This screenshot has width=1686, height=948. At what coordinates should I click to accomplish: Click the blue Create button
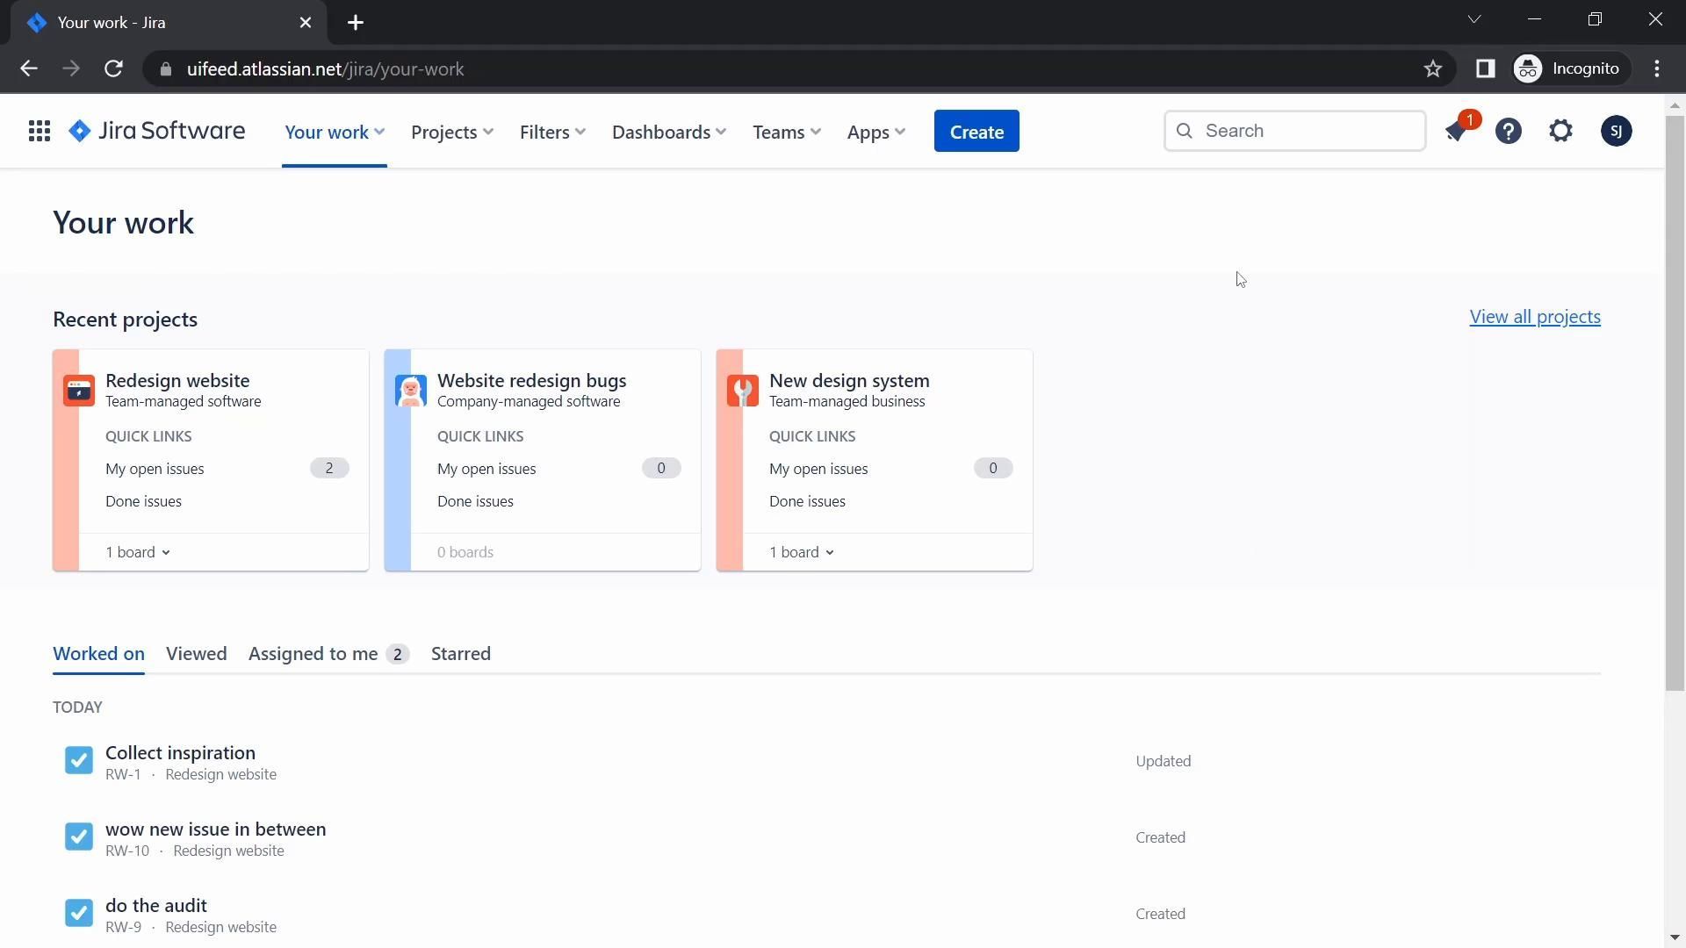pyautogui.click(x=976, y=132)
